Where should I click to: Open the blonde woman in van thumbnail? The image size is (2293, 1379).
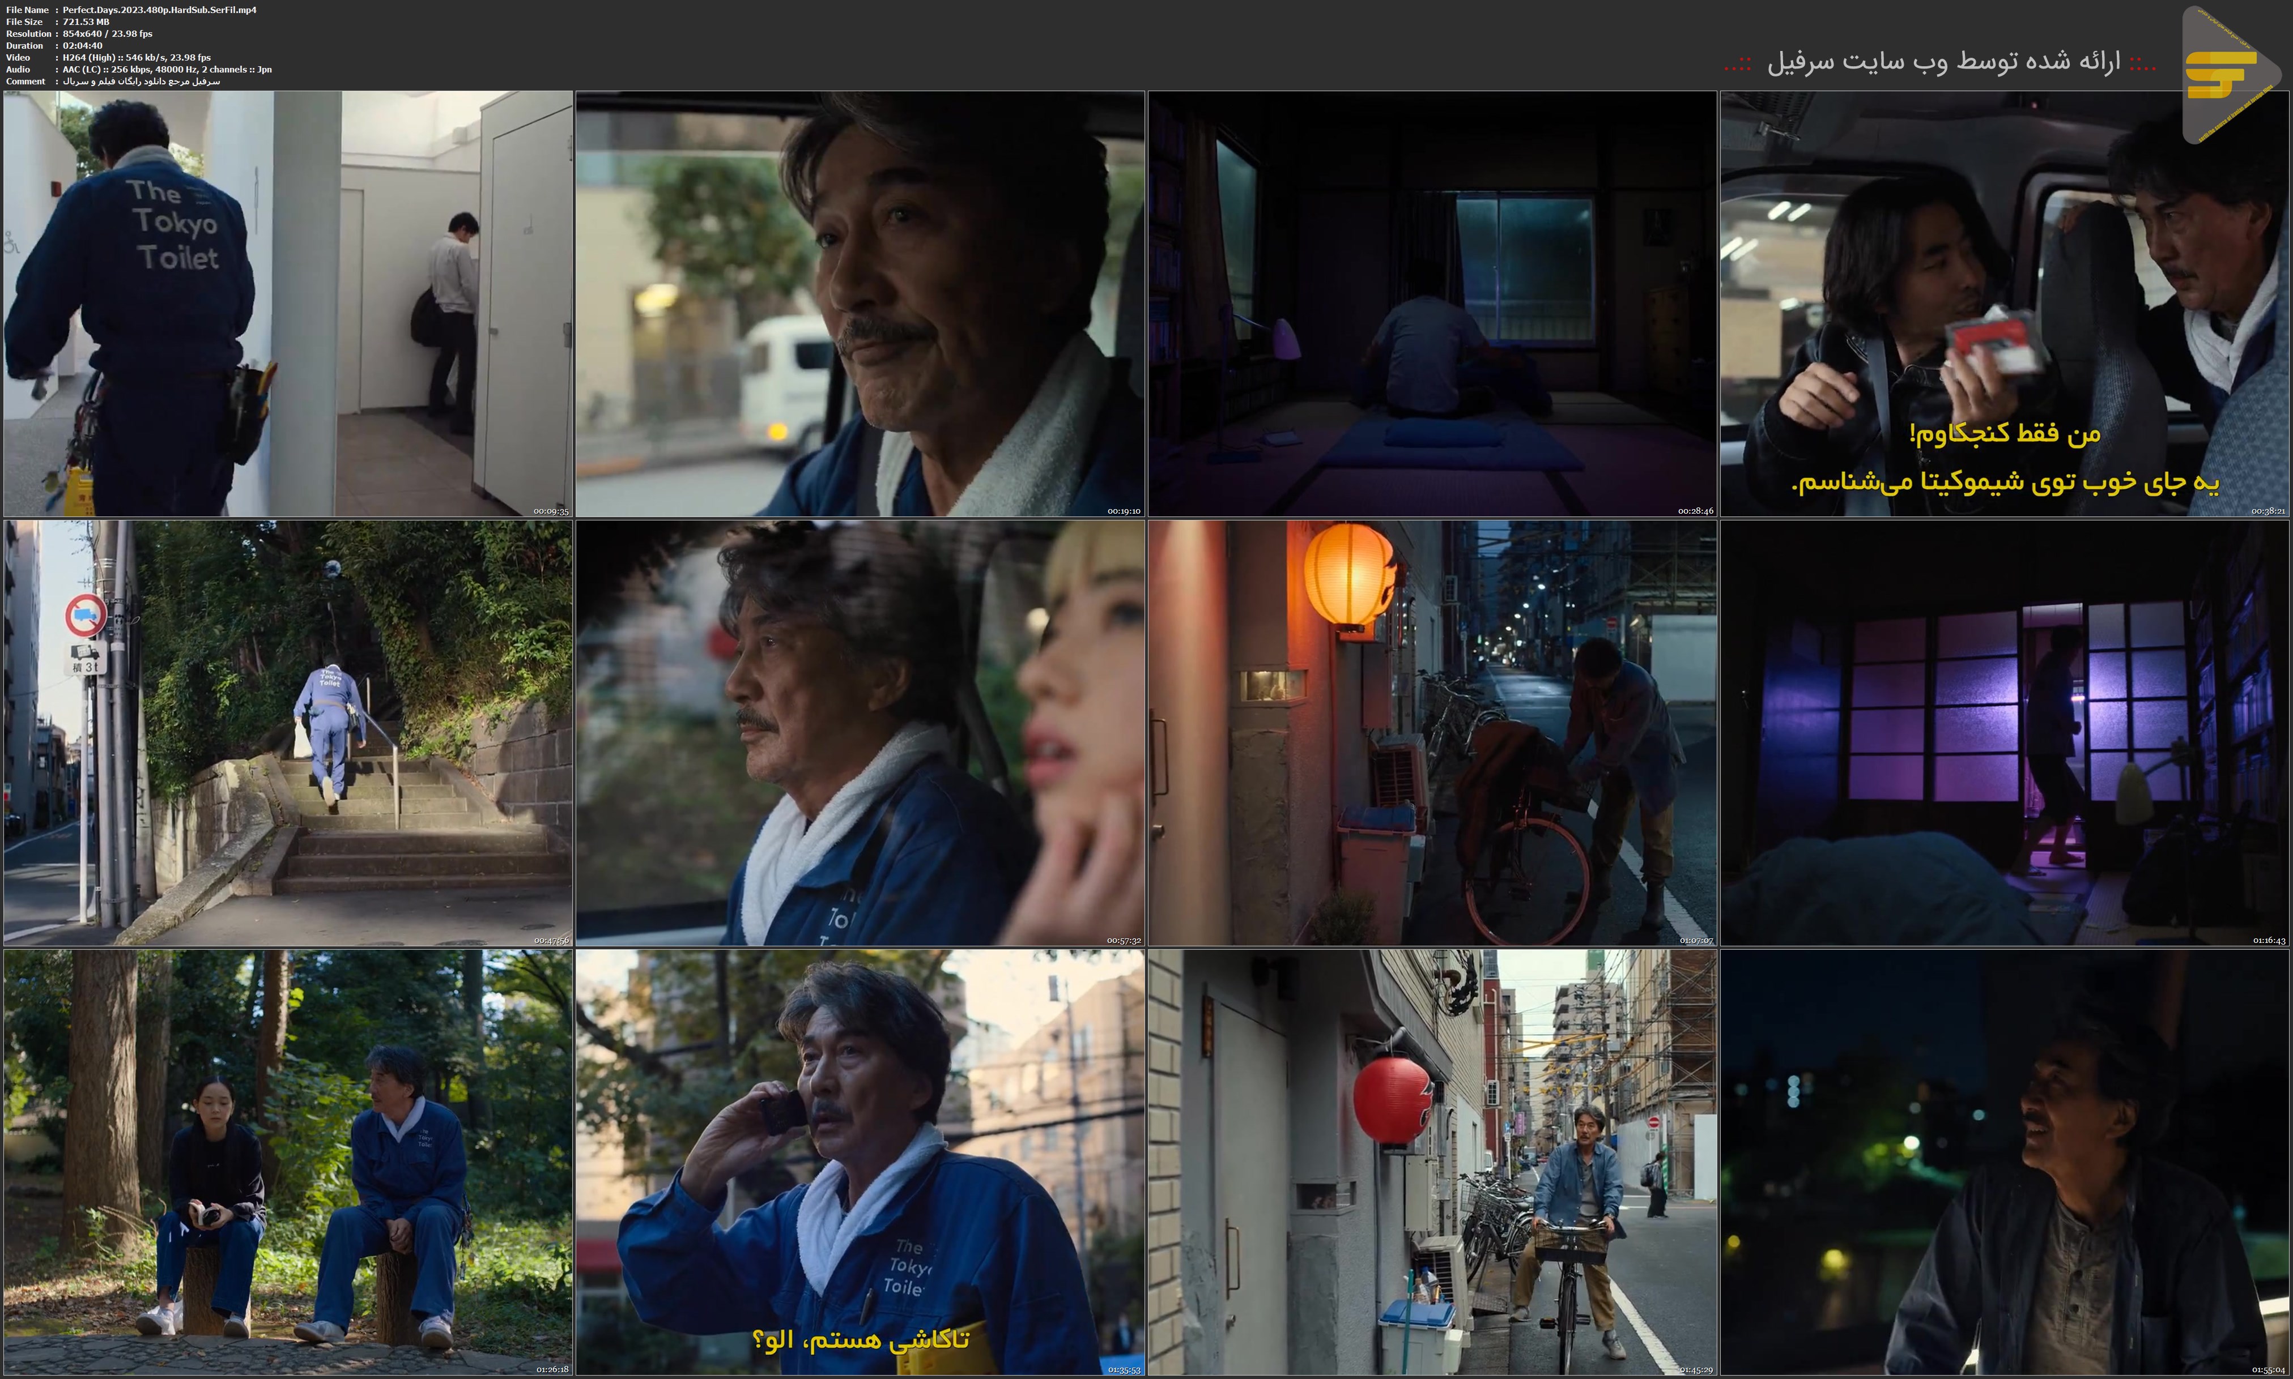860,732
